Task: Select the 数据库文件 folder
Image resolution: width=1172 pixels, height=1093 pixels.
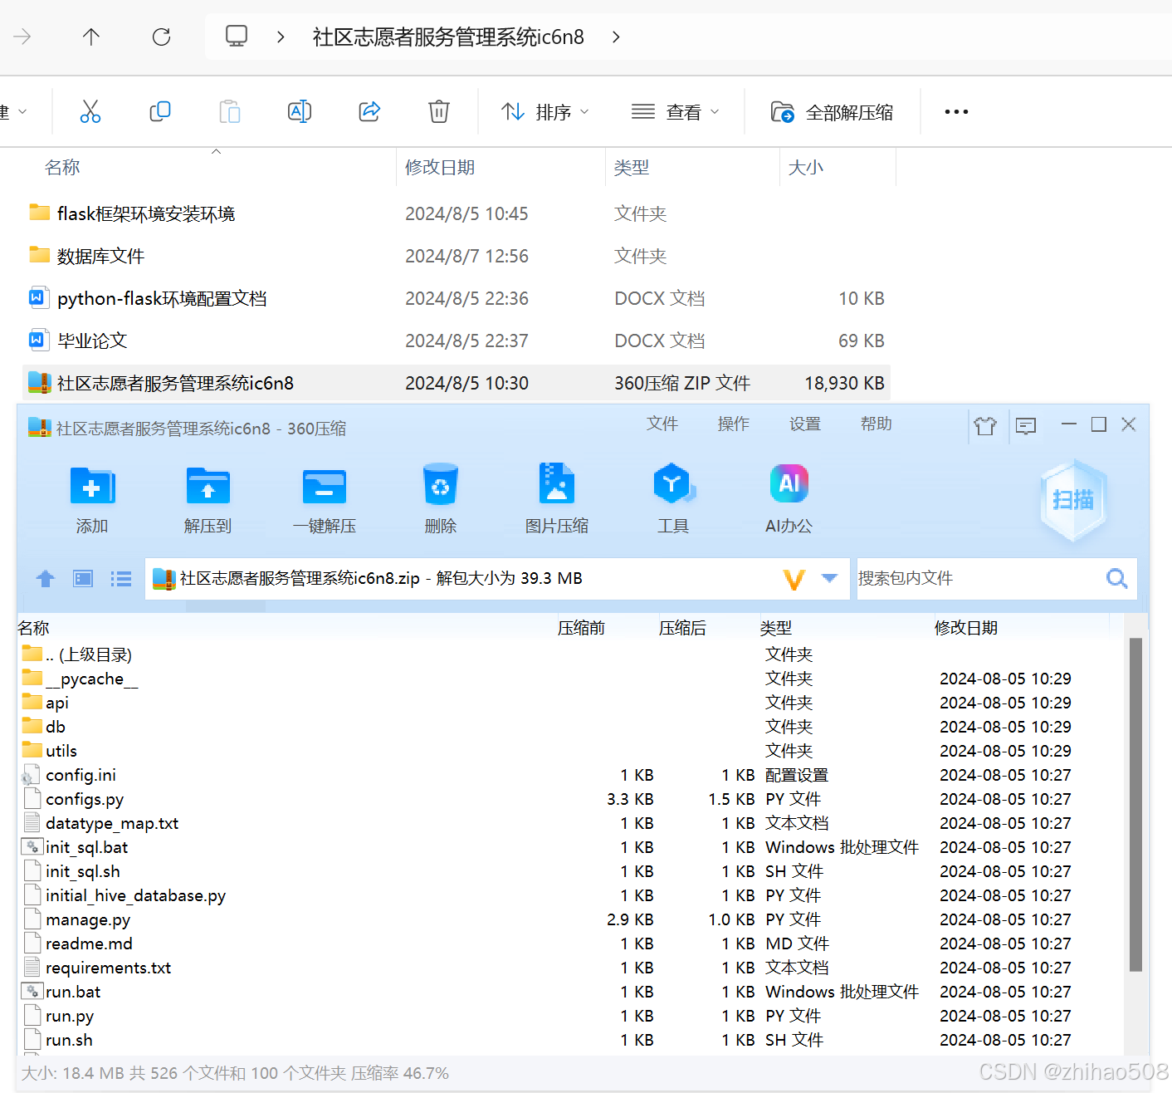Action: click(x=457, y=256)
